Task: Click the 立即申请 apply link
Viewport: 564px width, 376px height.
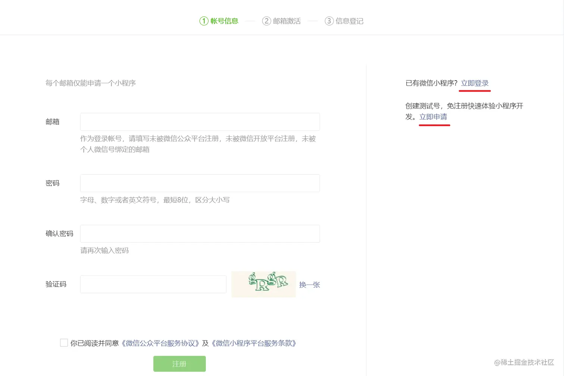Action: [x=433, y=117]
